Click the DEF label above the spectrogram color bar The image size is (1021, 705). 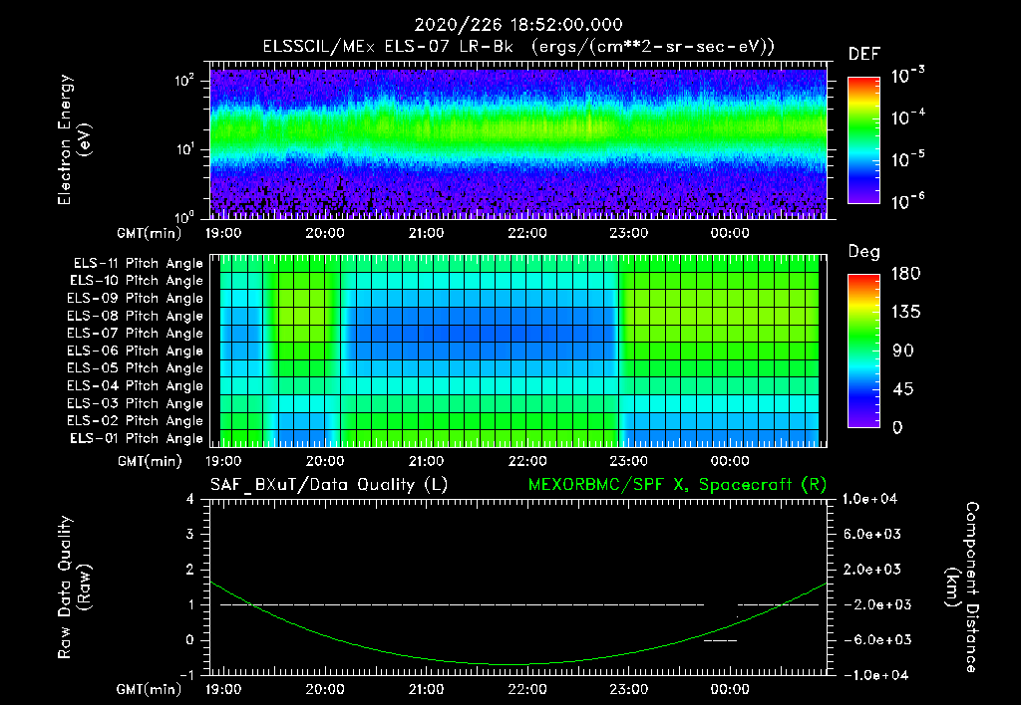pos(863,55)
